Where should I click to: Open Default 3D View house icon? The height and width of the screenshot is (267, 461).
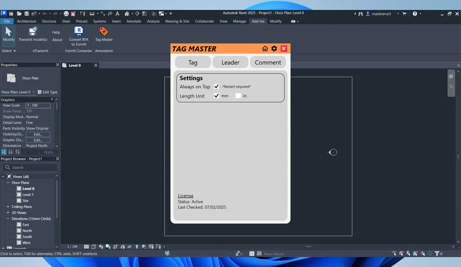pos(127,14)
